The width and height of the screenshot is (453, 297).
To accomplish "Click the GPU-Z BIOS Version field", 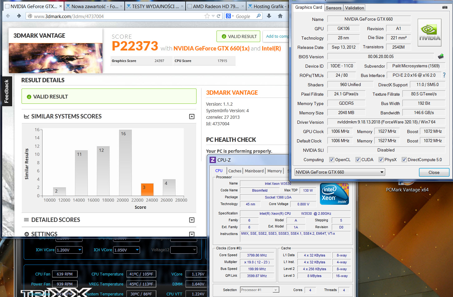I will click(x=381, y=56).
